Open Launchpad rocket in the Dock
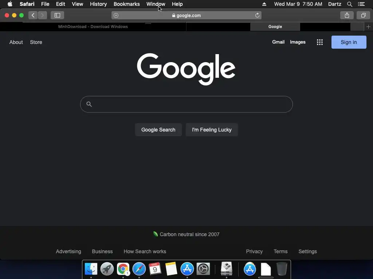Image resolution: width=373 pixels, height=279 pixels. [x=107, y=269]
